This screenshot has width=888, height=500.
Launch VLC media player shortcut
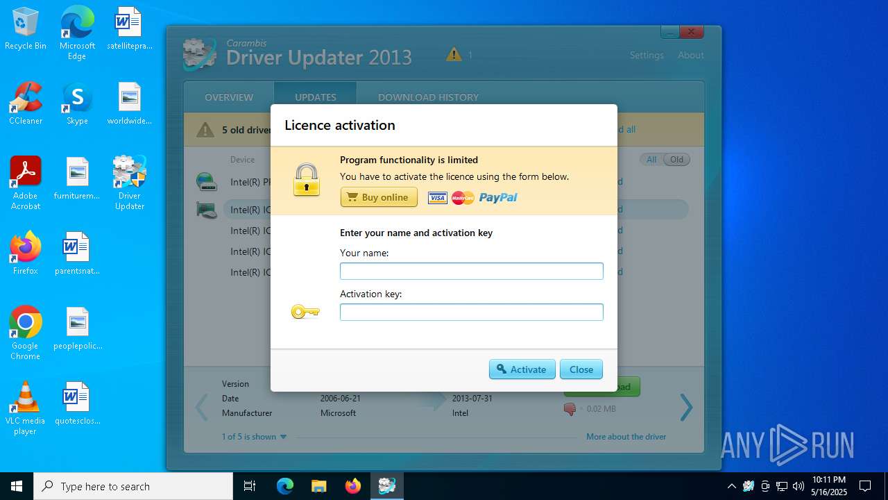(x=26, y=408)
